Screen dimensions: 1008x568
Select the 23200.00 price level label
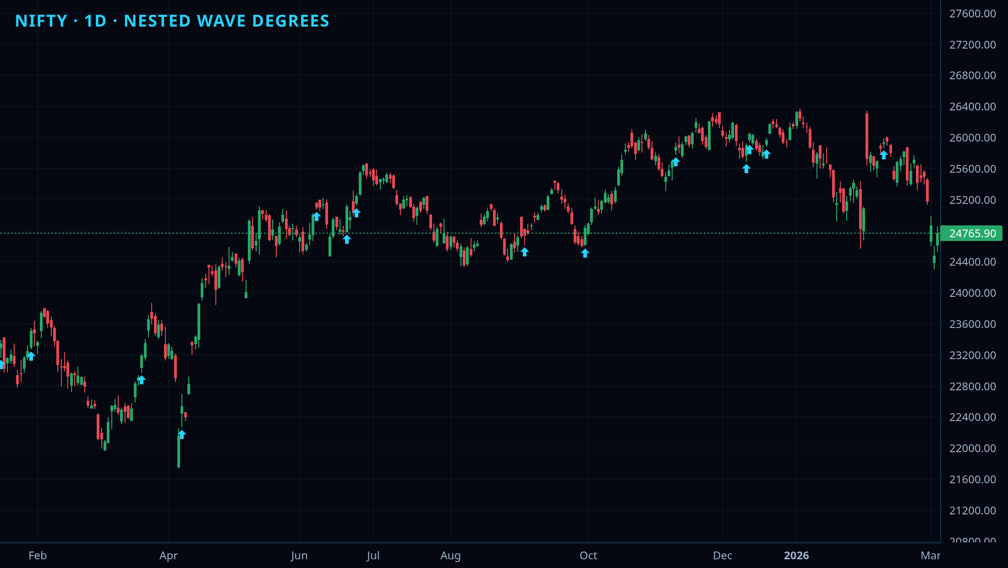point(972,355)
